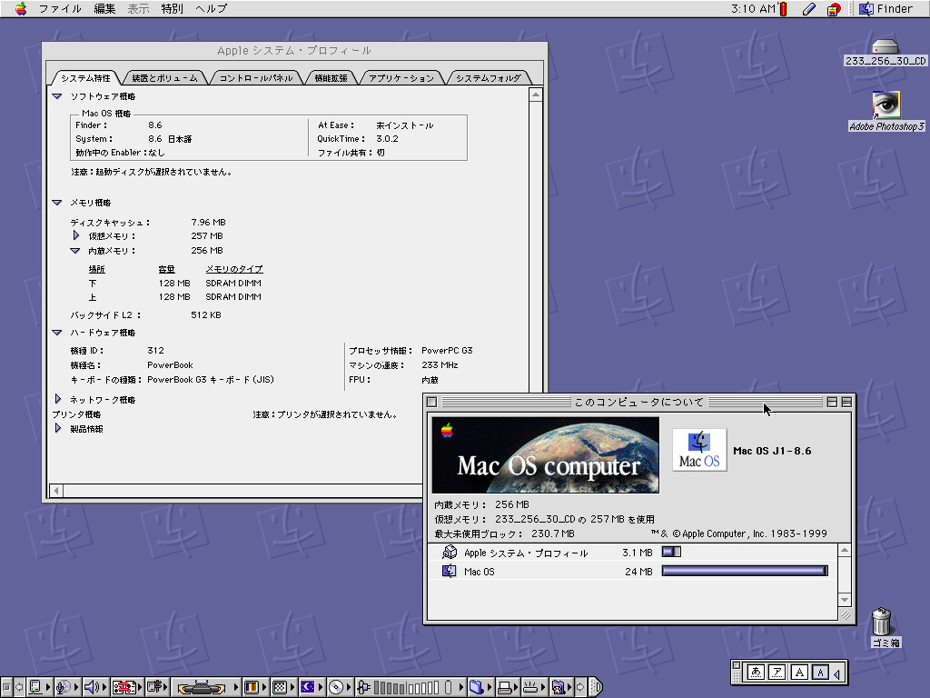Click the Mac OS memory usage bar
The height and width of the screenshot is (698, 930).
pos(745,571)
